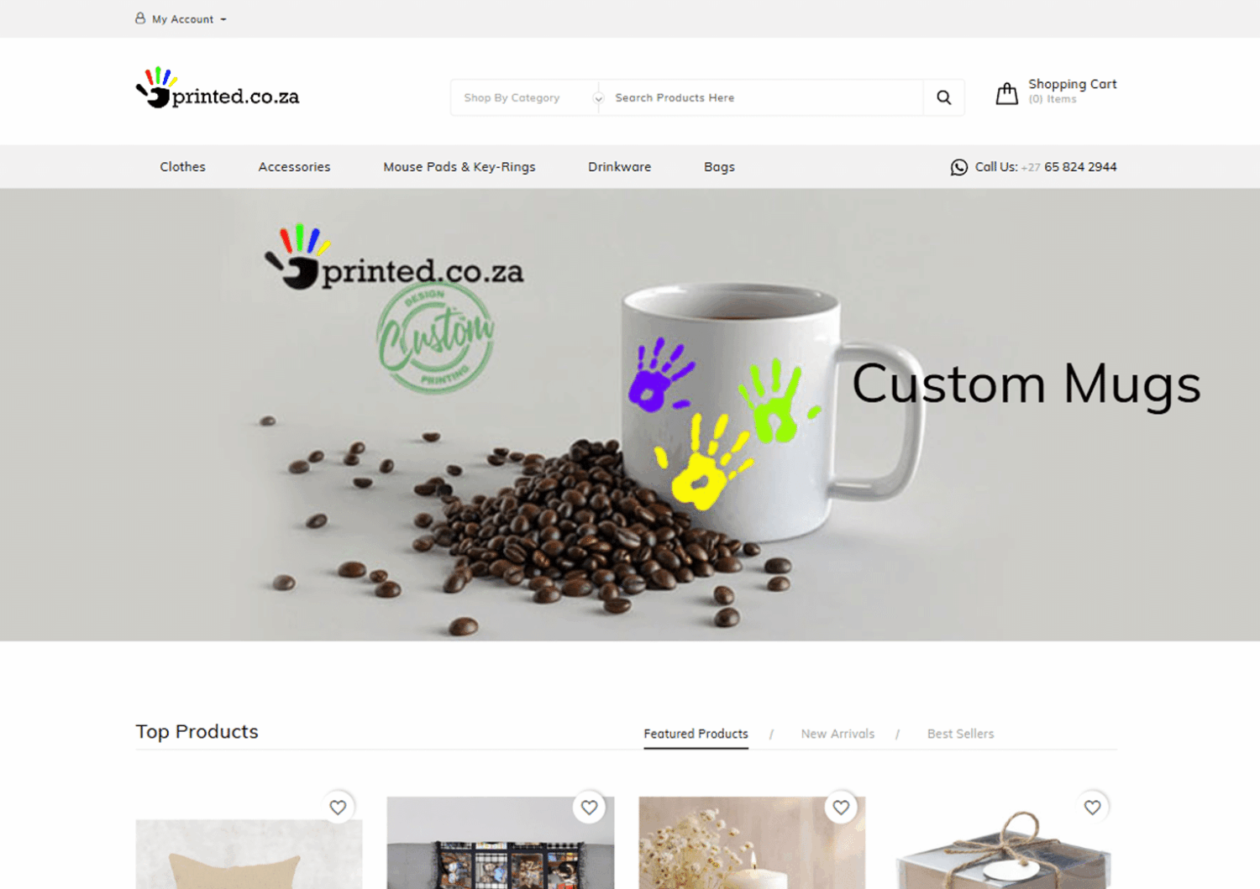Image resolution: width=1260 pixels, height=889 pixels.
Task: Toggle wishlist heart on first product
Action: [338, 807]
